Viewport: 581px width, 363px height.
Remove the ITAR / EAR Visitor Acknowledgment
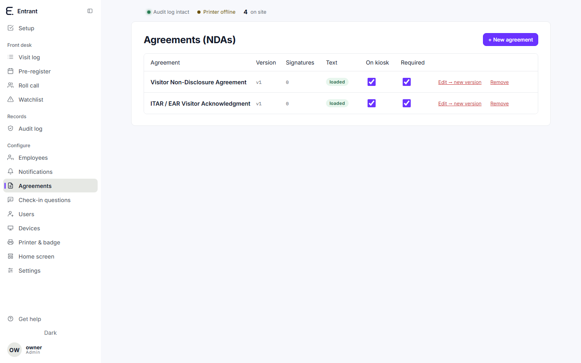tap(499, 104)
